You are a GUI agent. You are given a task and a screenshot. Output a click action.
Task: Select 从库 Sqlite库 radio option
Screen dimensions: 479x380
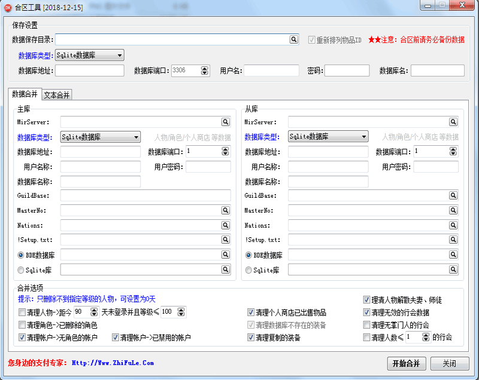pyautogui.click(x=248, y=270)
